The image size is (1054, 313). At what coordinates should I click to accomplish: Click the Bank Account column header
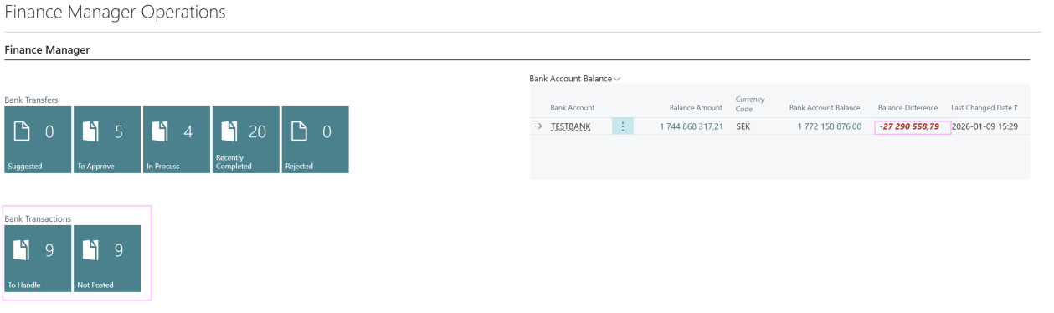(x=573, y=108)
